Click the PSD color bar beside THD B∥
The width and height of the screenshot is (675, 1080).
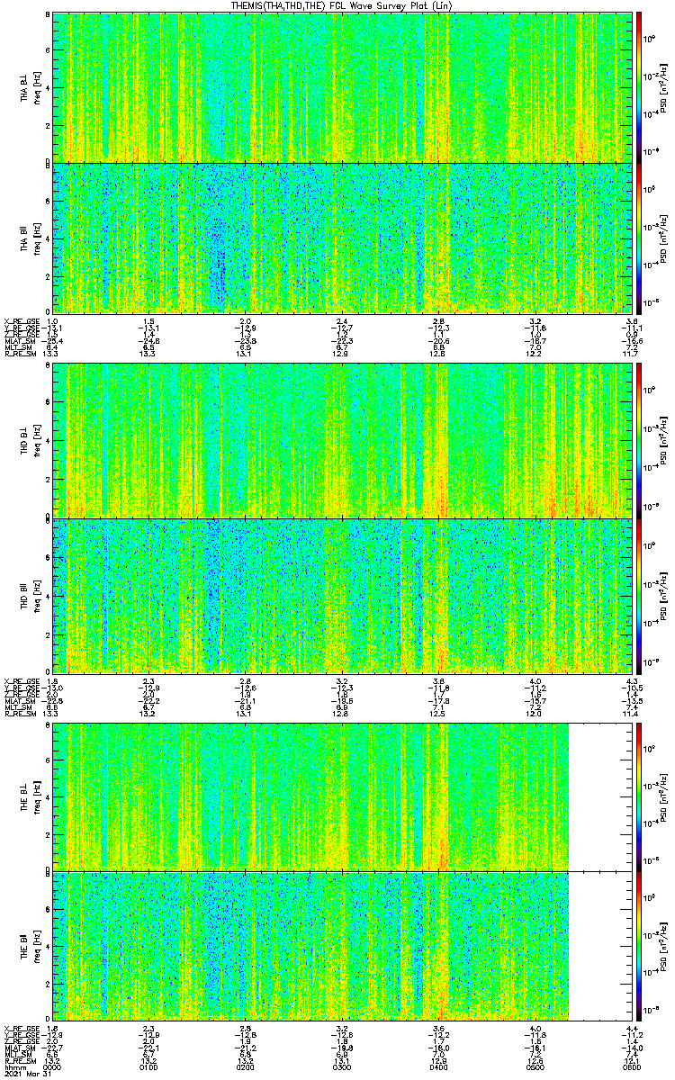[640, 595]
